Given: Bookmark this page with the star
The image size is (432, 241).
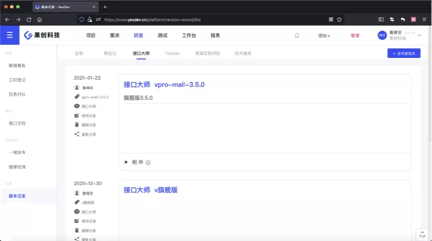Looking at the screenshot, I should coord(339,19).
